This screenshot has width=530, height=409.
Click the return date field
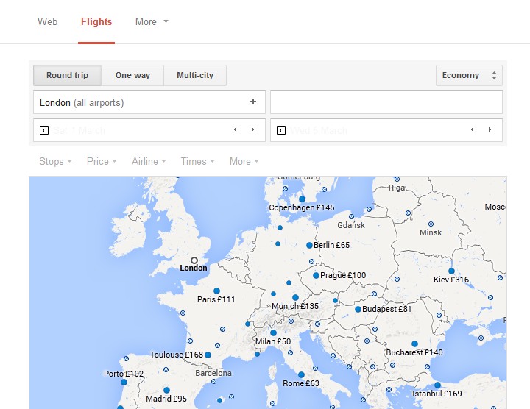click(386, 130)
